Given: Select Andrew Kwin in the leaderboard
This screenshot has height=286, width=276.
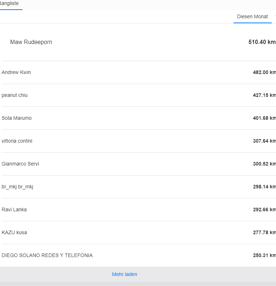Looking at the screenshot, I should 16,72.
